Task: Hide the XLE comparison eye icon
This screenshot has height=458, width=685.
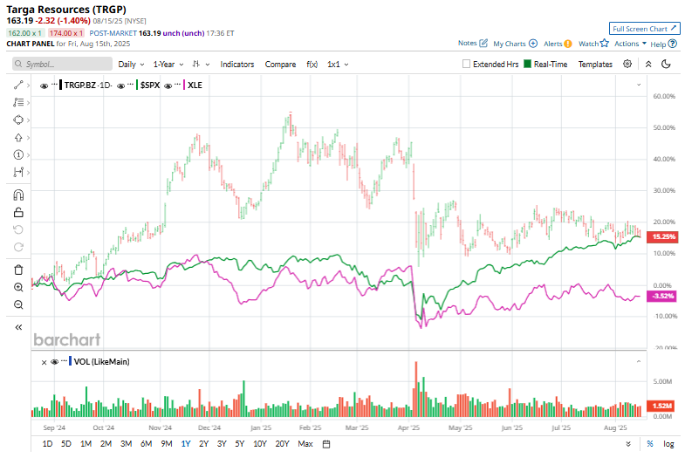Action: [x=168, y=85]
